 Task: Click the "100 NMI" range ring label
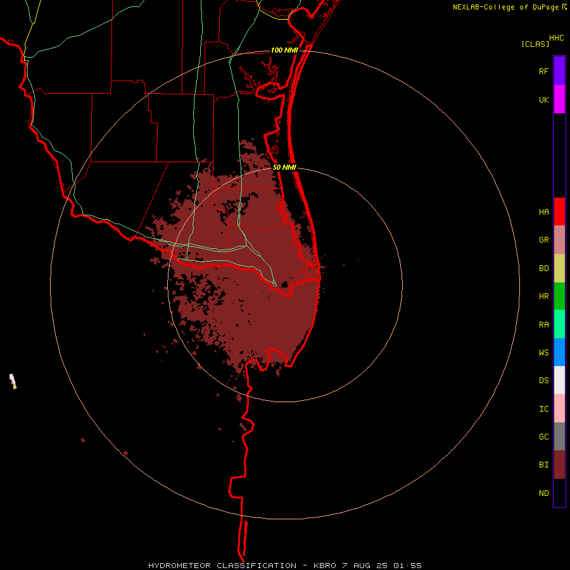284,50
